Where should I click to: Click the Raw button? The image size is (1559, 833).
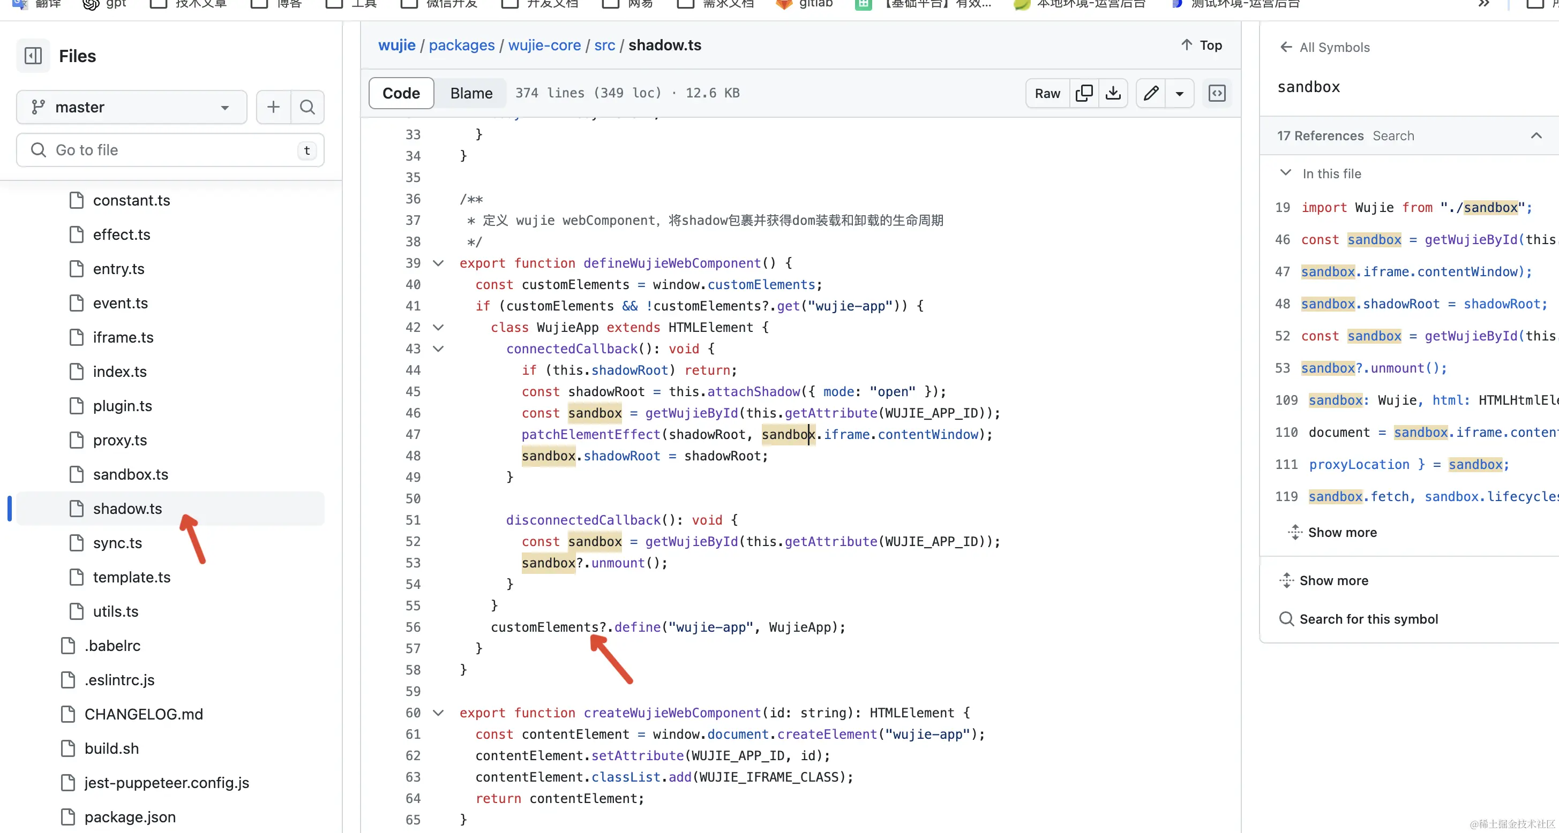[1047, 93]
